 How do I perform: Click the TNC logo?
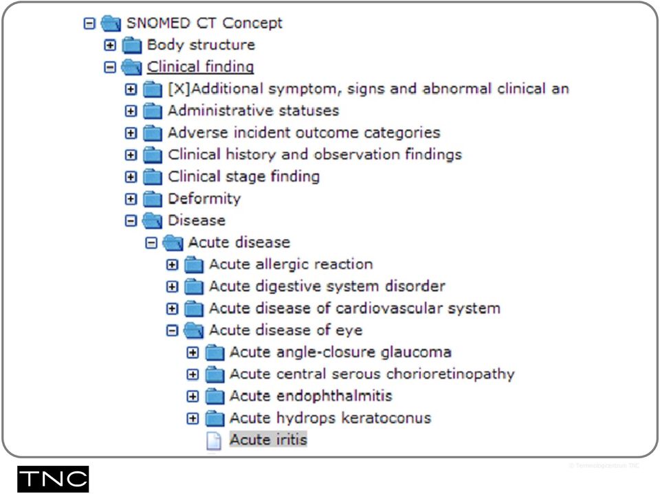[53, 479]
